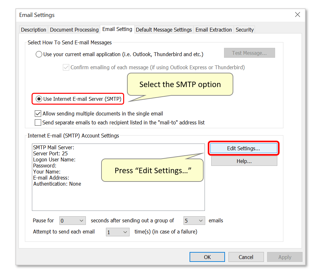The height and width of the screenshot is (274, 322).
Task: Toggle confirm emailing of each message
Action: pos(66,67)
